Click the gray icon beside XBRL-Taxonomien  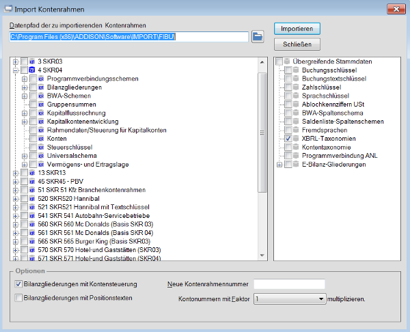[296, 139]
